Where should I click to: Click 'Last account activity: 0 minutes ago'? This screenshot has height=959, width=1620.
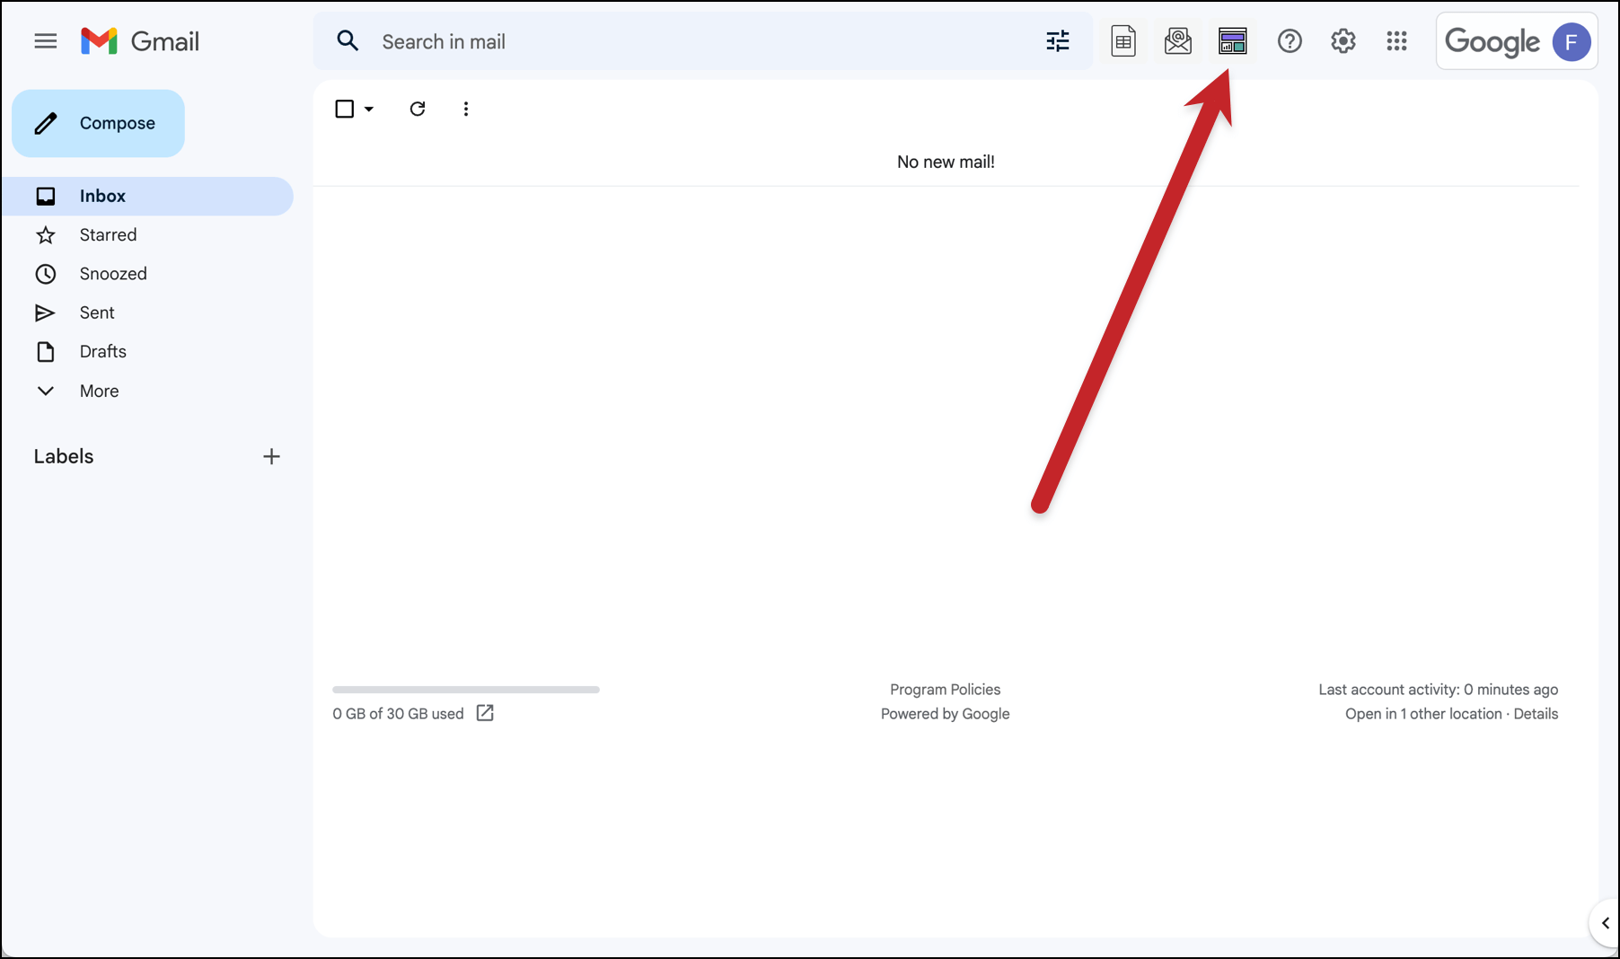1438,690
